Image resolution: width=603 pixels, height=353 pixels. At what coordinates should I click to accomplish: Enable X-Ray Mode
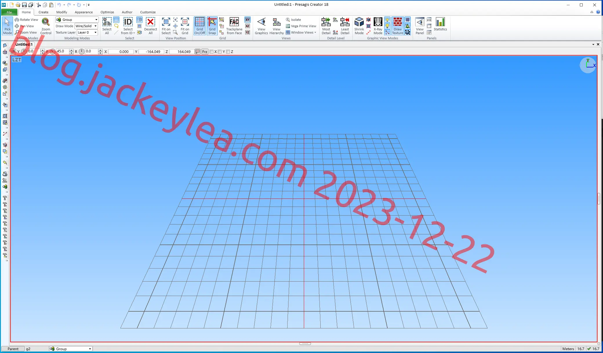(x=378, y=26)
